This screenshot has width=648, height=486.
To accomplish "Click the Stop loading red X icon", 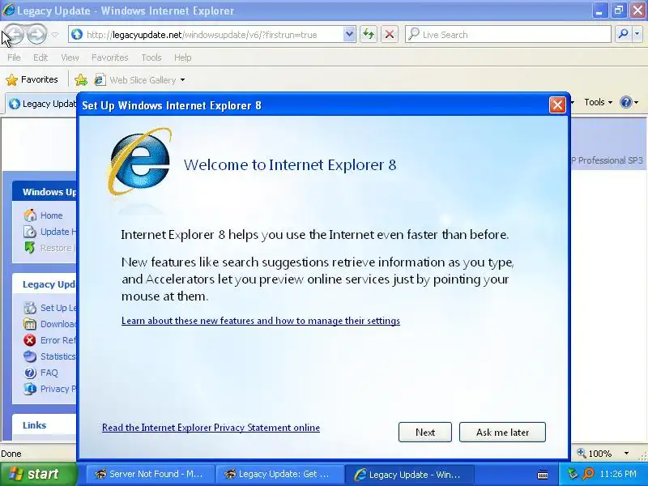I will click(390, 35).
